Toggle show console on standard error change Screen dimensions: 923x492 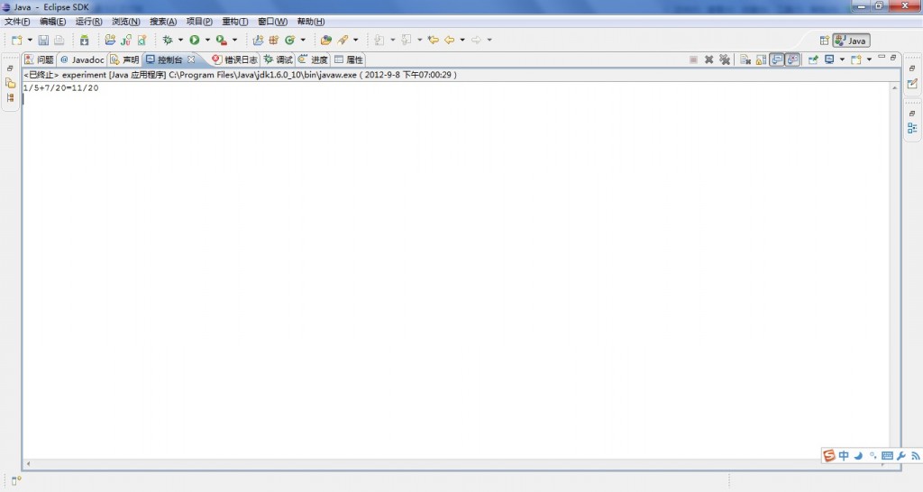coord(792,59)
